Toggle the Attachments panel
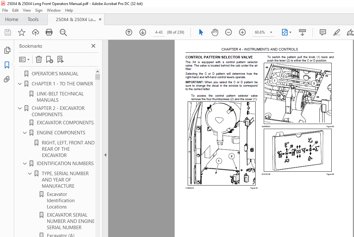The image size is (354, 237). click(x=7, y=79)
